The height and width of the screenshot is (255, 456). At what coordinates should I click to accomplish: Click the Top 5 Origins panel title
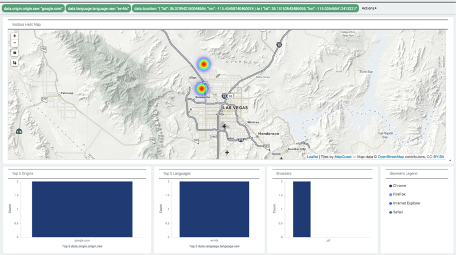[x=22, y=173]
